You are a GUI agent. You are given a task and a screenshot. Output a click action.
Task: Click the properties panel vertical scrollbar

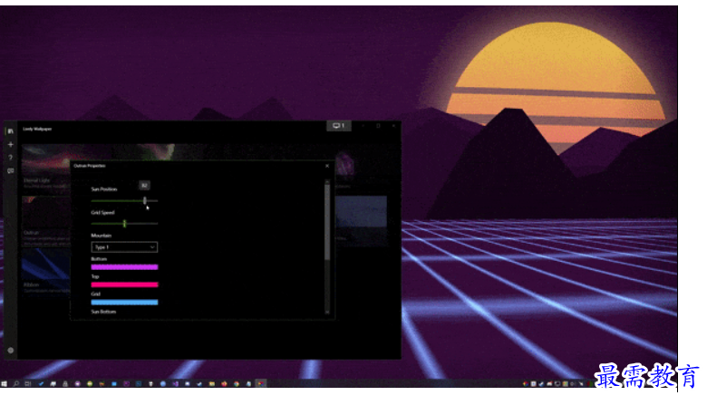tap(327, 222)
